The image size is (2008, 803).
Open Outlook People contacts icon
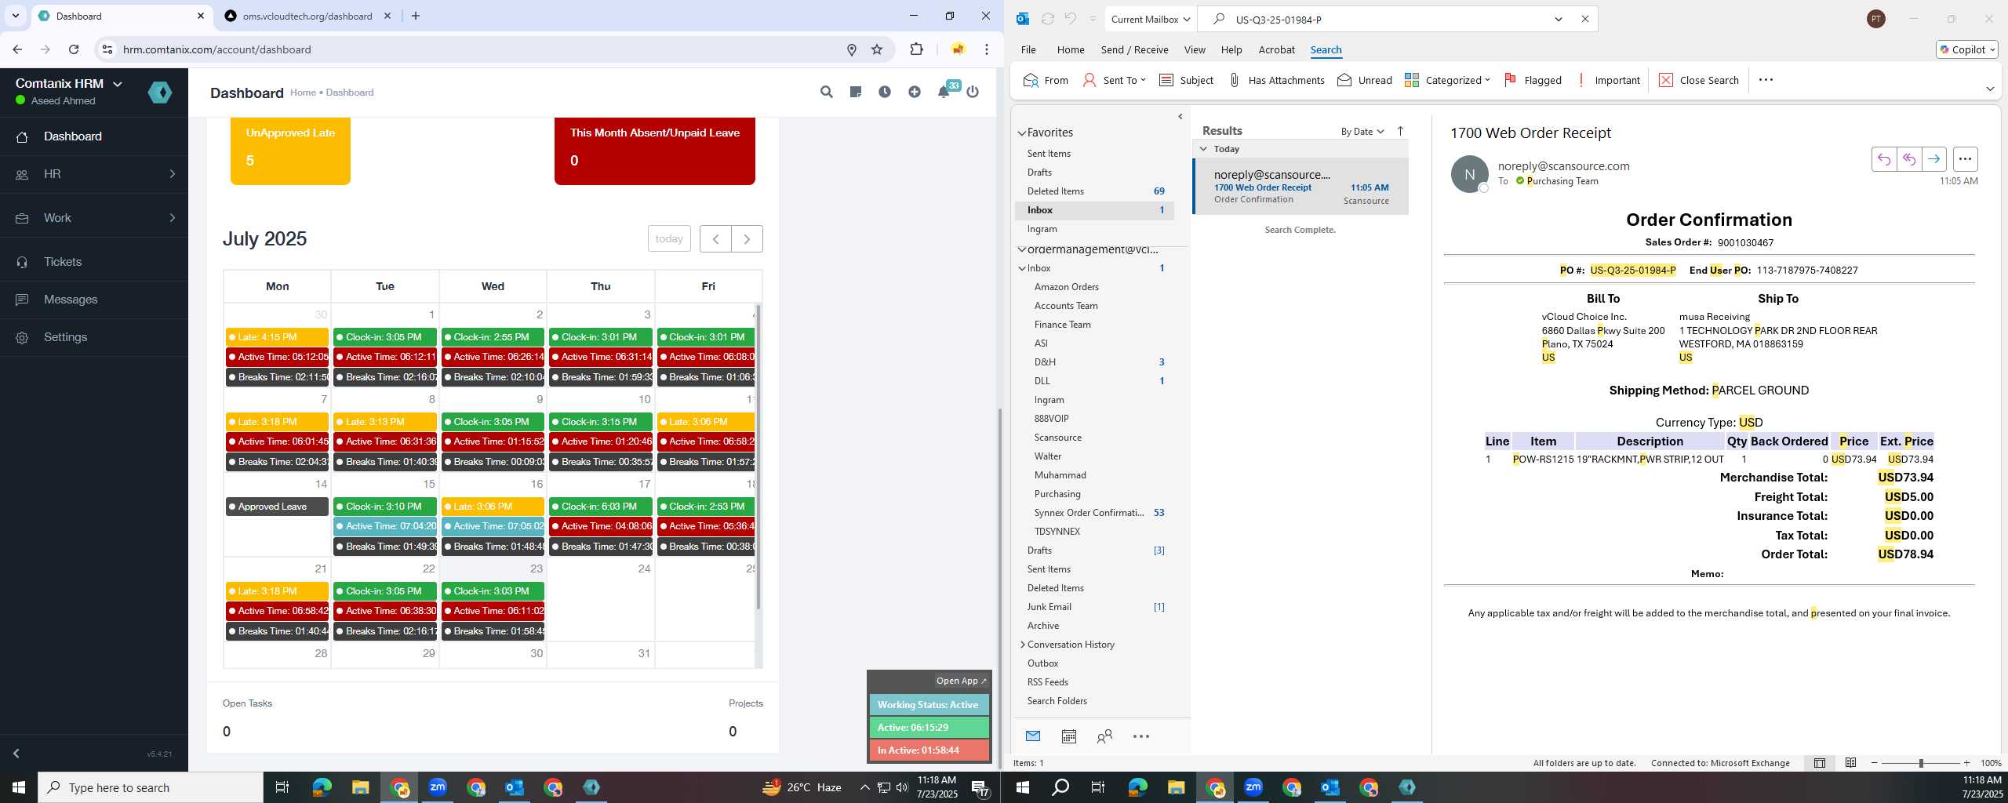click(x=1104, y=736)
